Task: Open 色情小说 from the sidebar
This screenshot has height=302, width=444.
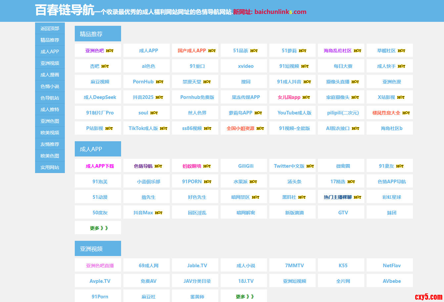Action: (50, 86)
